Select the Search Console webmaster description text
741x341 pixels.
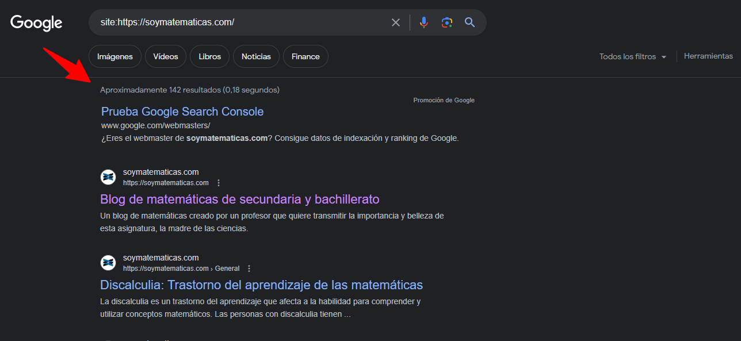(x=280, y=139)
